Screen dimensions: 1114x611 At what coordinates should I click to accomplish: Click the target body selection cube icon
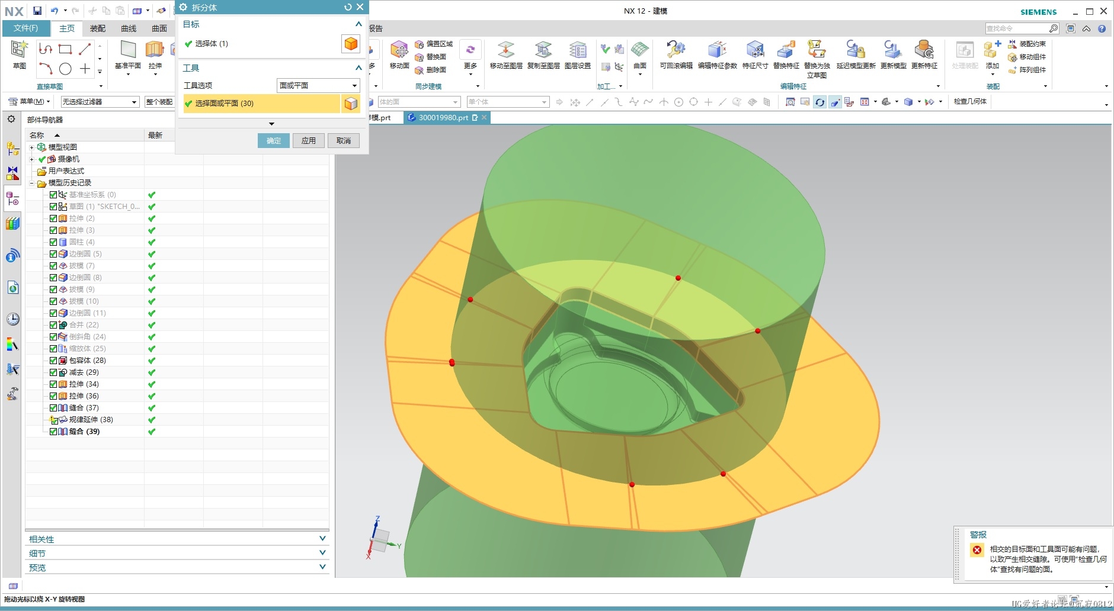coord(351,44)
